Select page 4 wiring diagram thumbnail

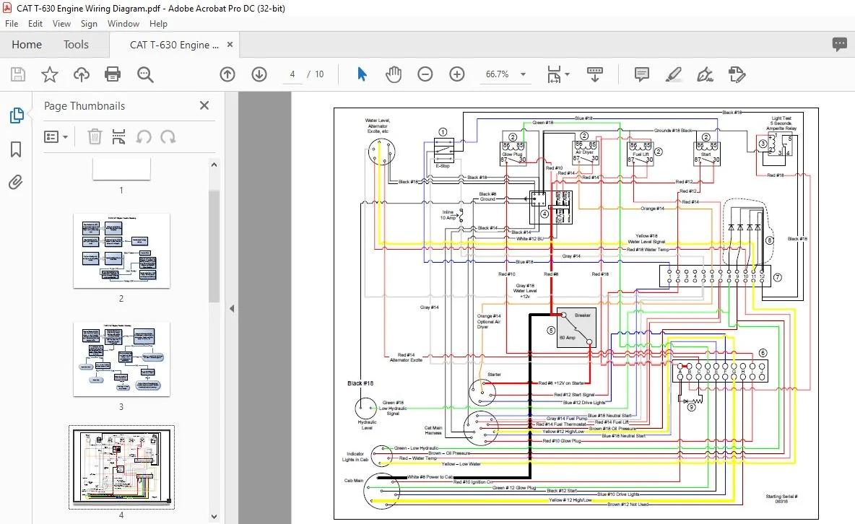point(121,467)
